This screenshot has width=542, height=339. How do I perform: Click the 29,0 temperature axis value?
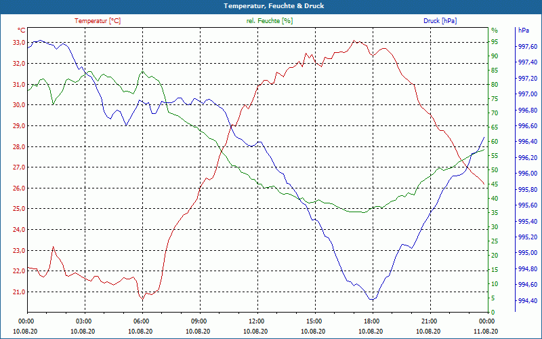19,126
